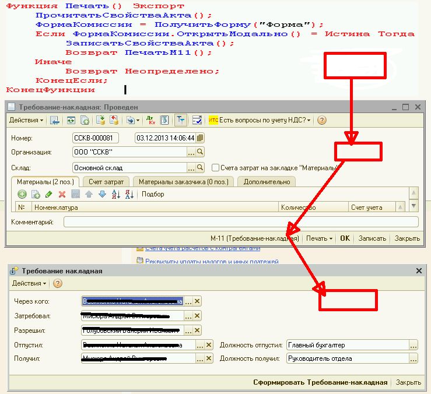Enable 'Счета затрат на закладке Материалы' checkbox
Image resolution: width=431 pixels, height=394 pixels.
click(x=215, y=168)
